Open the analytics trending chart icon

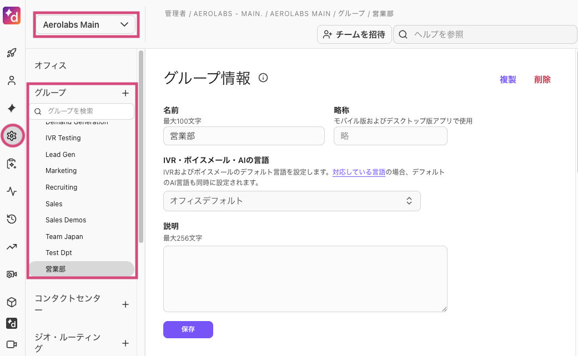pyautogui.click(x=12, y=247)
